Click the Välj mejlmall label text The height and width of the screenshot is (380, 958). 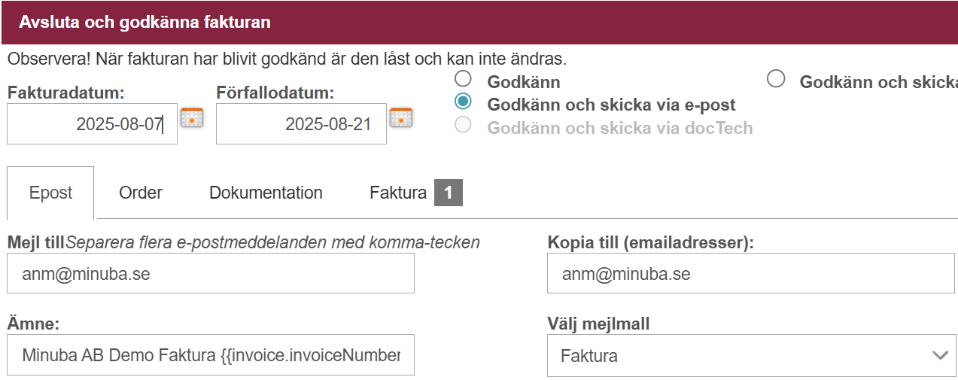point(598,324)
